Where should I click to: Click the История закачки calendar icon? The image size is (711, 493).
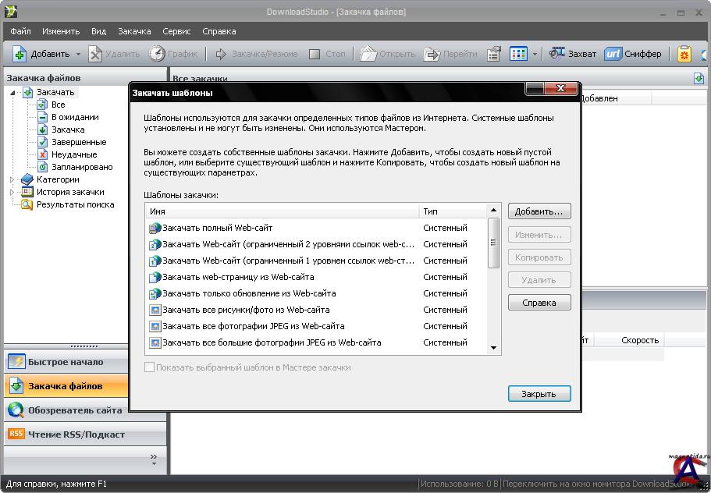click(27, 192)
